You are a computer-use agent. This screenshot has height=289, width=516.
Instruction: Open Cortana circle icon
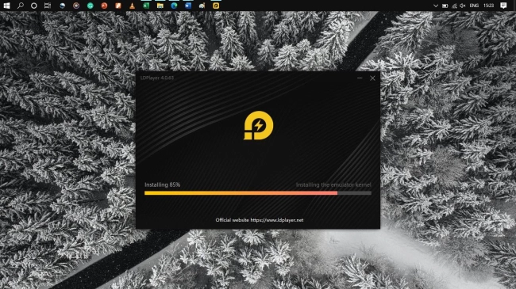coord(34,6)
